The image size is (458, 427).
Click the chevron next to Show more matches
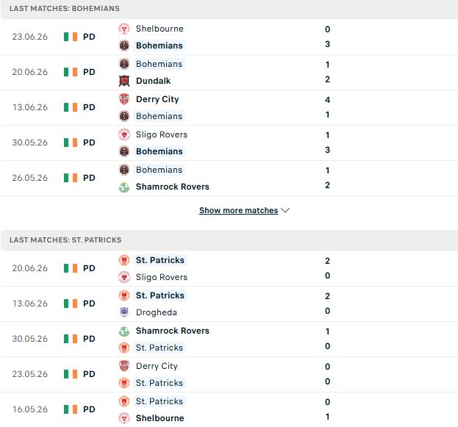pyautogui.click(x=285, y=210)
